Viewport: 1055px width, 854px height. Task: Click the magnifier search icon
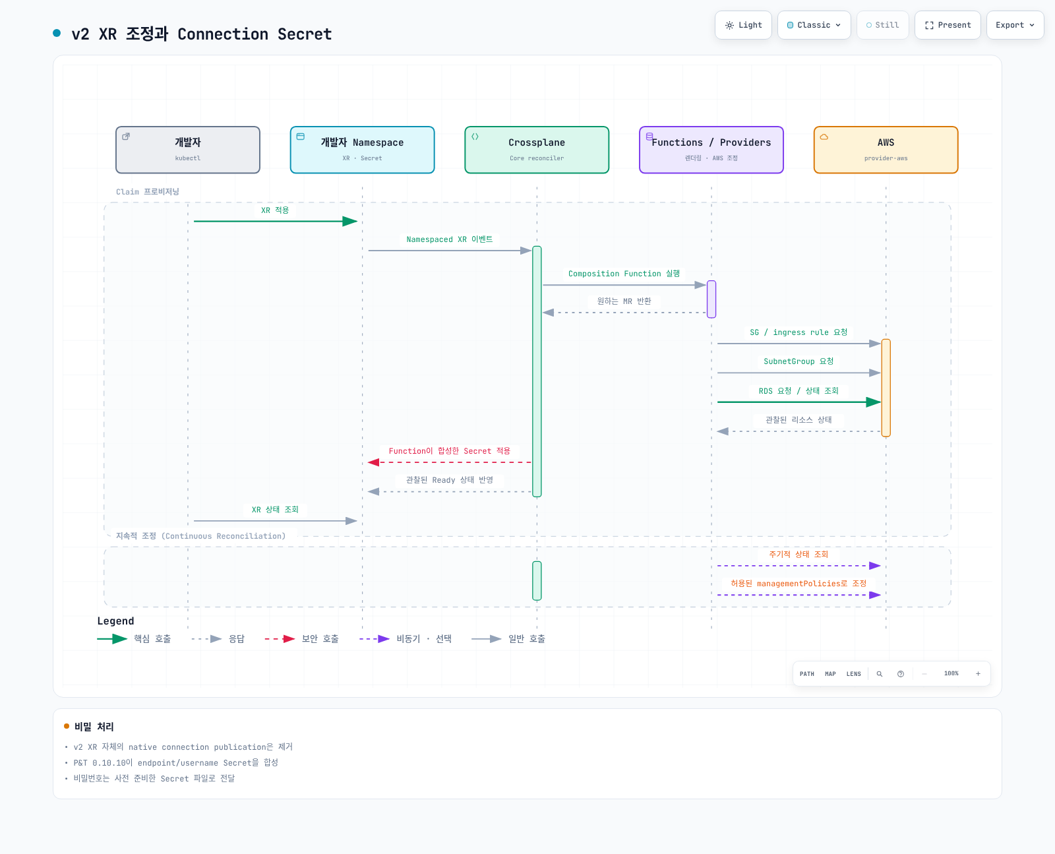pos(880,674)
